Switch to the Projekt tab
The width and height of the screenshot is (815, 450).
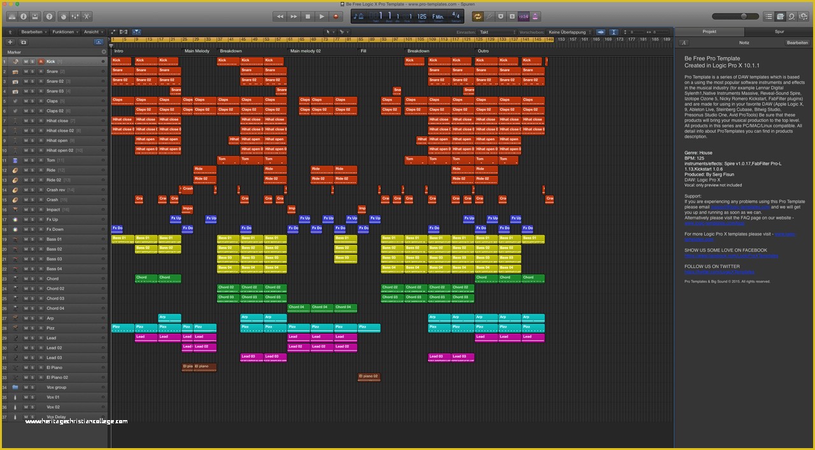tap(709, 32)
